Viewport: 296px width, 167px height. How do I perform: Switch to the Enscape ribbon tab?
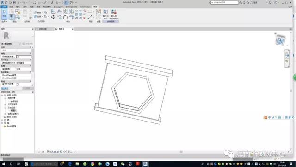58,7
